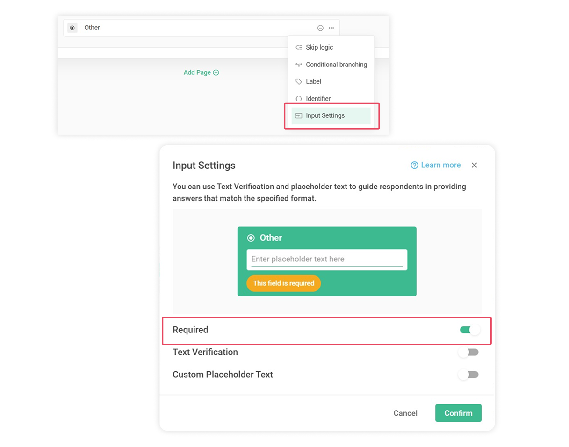Select the Other radio button in preview
569x447 pixels.
[251, 238]
